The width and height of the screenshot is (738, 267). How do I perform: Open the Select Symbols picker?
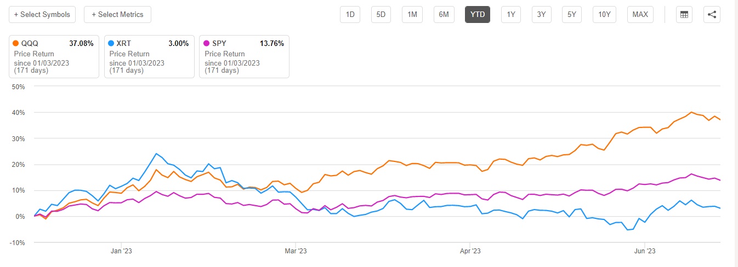pyautogui.click(x=42, y=15)
